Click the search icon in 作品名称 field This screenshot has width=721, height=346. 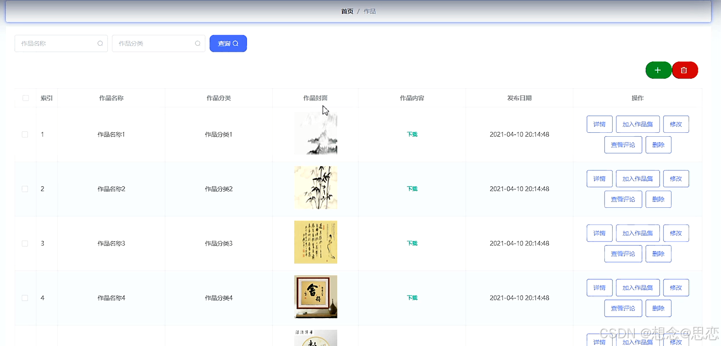[x=100, y=44]
